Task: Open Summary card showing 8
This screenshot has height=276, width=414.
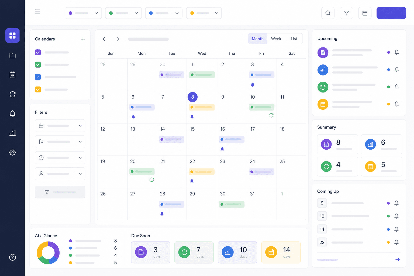Action: click(338, 144)
